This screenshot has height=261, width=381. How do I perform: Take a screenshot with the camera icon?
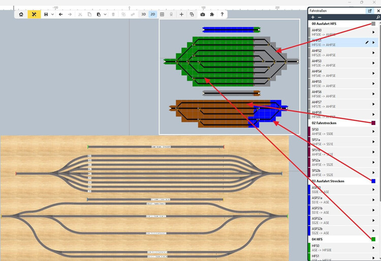(x=202, y=14)
